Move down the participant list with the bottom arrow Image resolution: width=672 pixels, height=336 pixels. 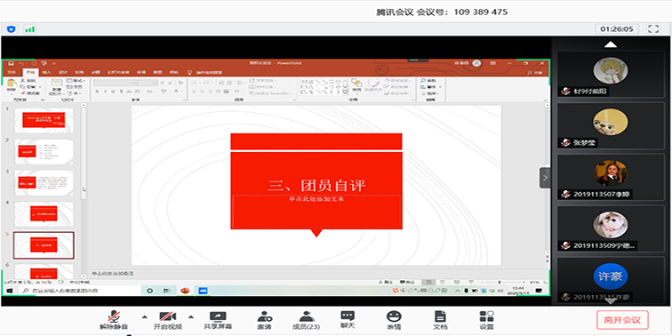[x=611, y=301]
